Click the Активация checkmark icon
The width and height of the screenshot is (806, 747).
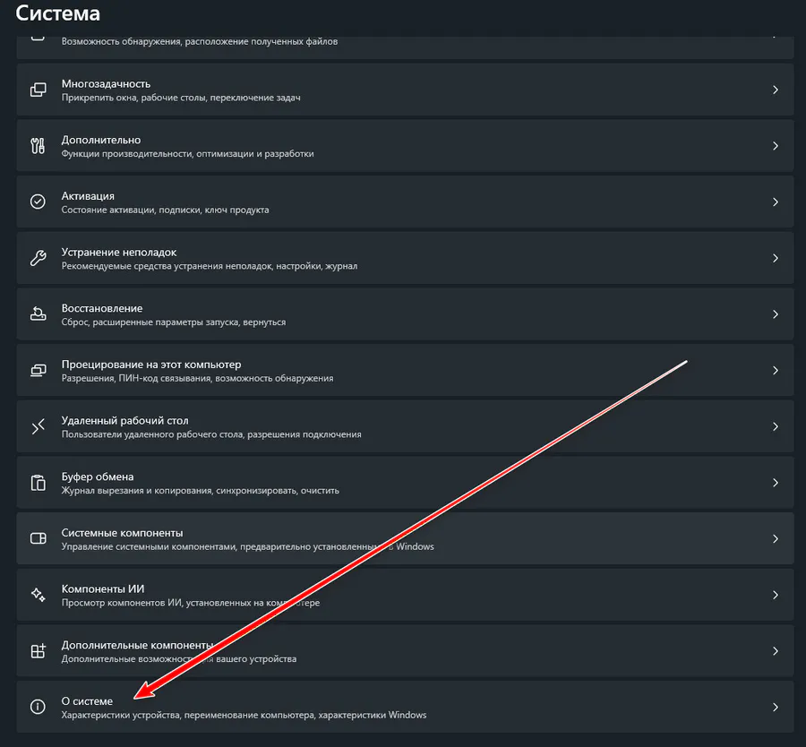tap(38, 202)
